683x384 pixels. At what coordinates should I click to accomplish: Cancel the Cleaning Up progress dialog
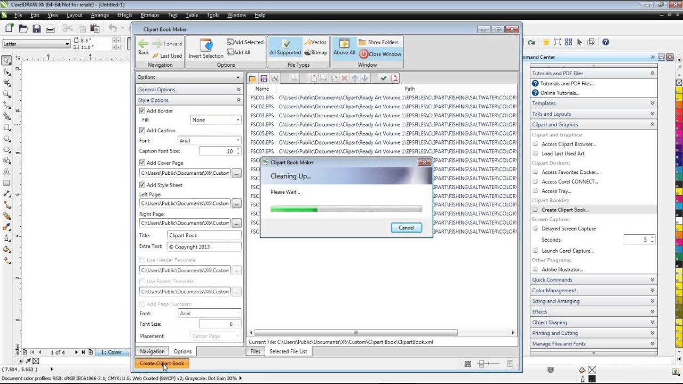(406, 228)
